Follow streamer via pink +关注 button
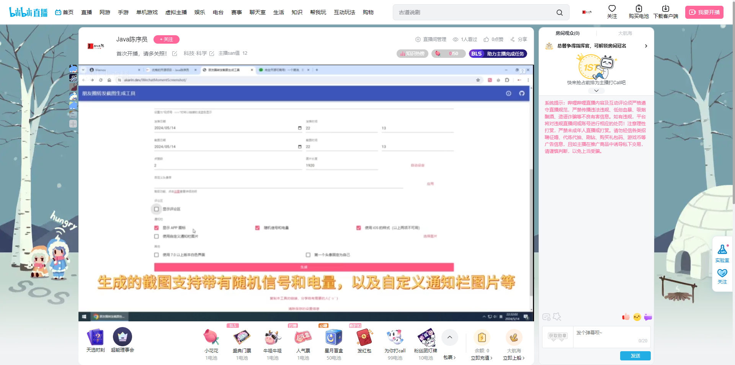Viewport: 735px width, 365px height. pyautogui.click(x=167, y=39)
